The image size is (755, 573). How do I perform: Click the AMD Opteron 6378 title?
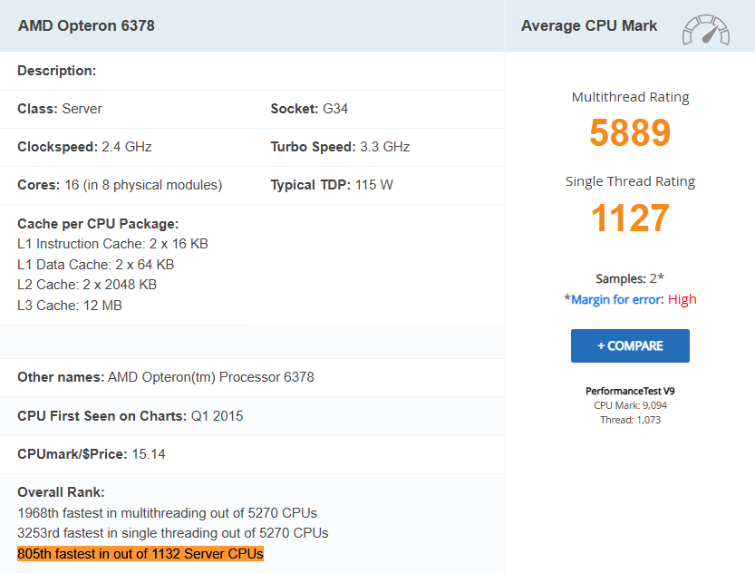tap(86, 25)
